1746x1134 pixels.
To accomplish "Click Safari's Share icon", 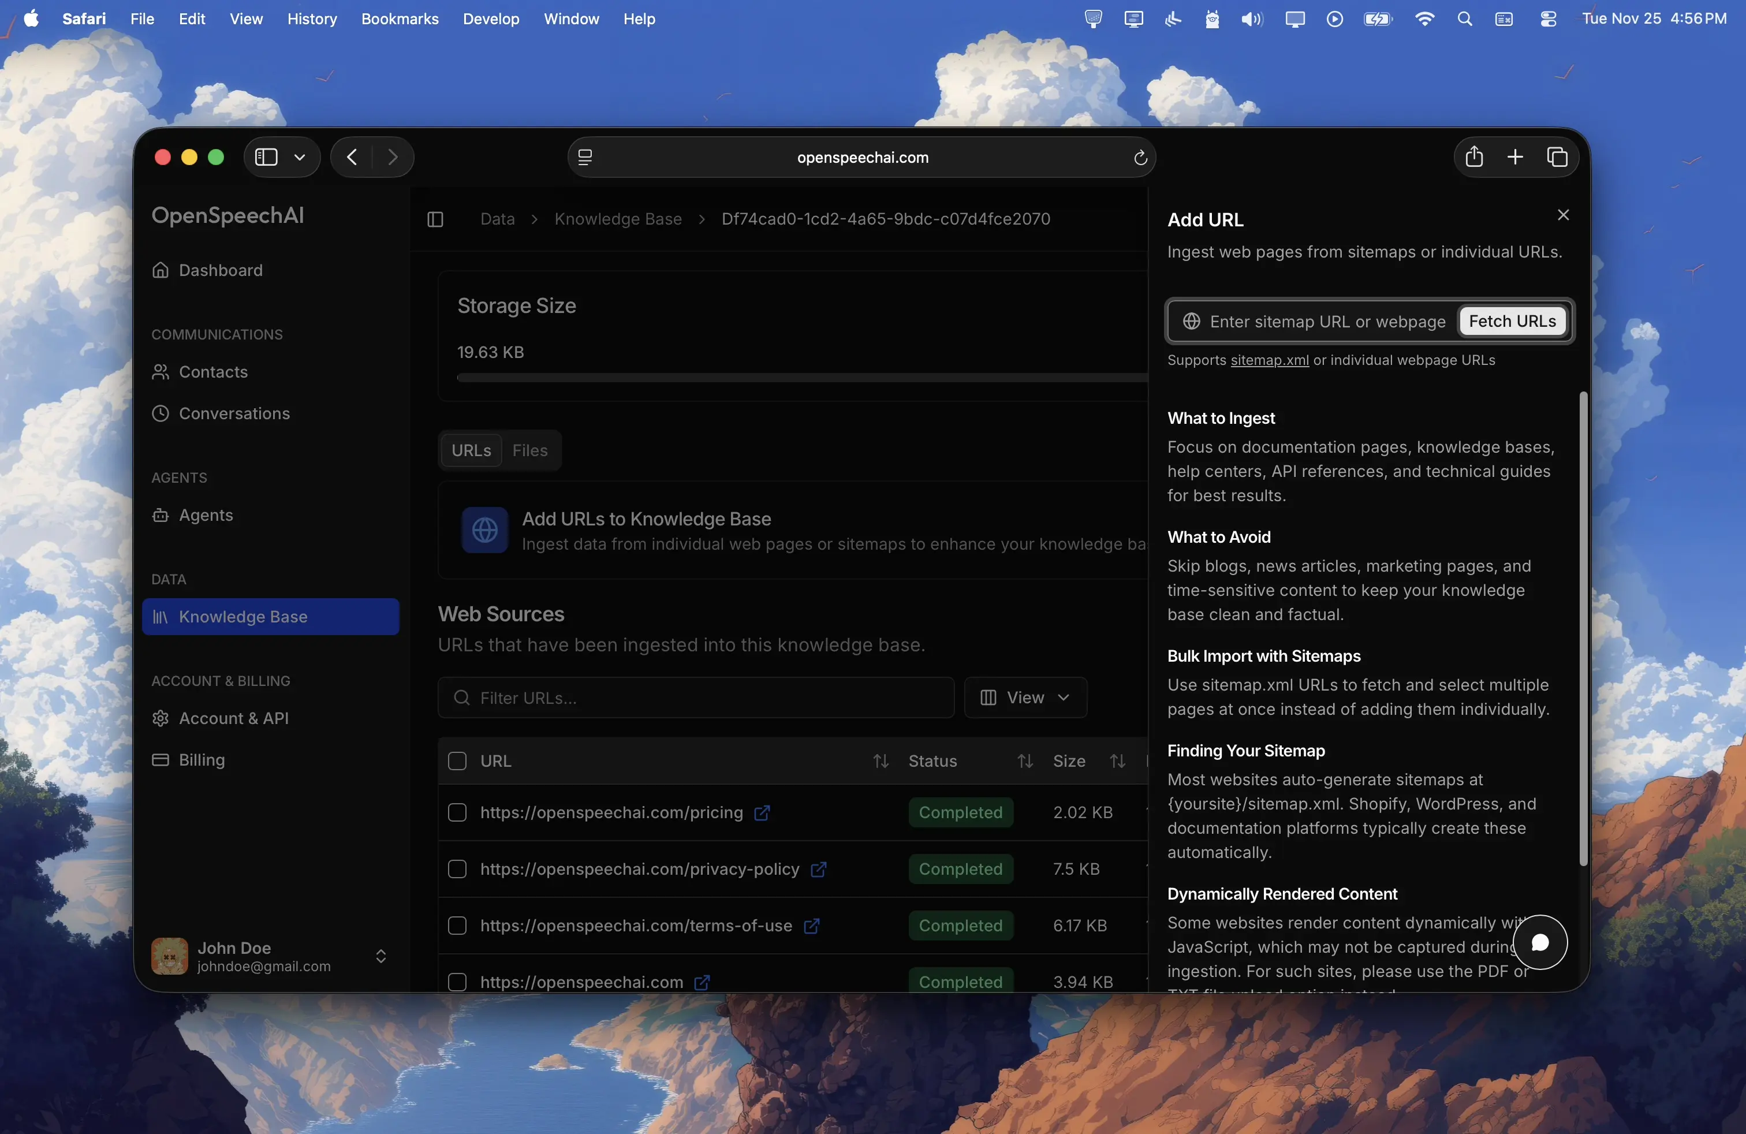I will click(1474, 156).
